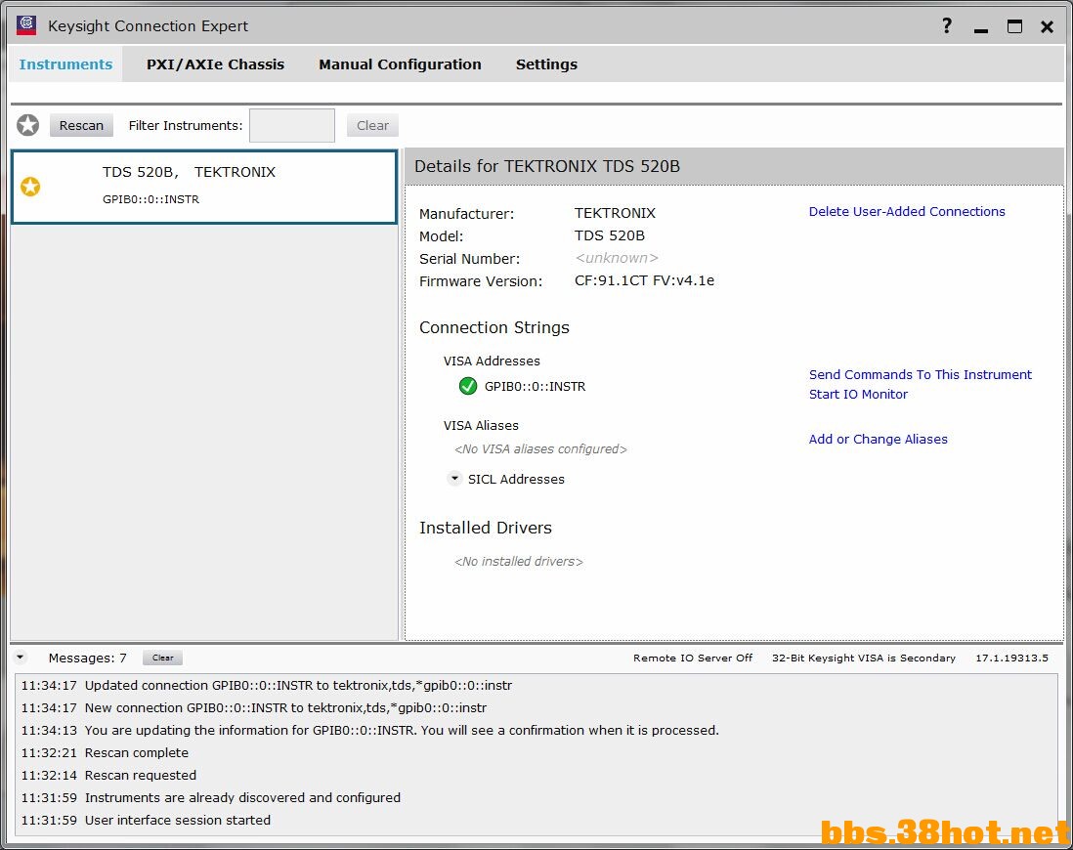1073x850 pixels.
Task: Open the Manual Configuration tab
Action: (401, 64)
